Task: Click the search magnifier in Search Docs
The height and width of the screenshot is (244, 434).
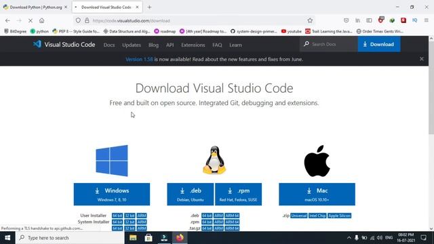Action: (x=306, y=44)
